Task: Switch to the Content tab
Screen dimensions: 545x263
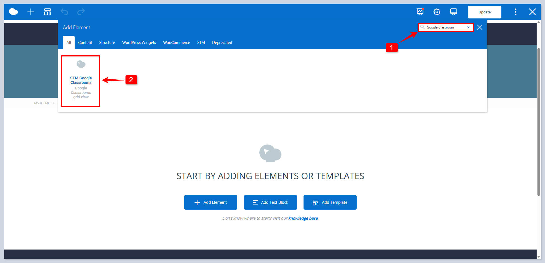Action: (x=85, y=42)
